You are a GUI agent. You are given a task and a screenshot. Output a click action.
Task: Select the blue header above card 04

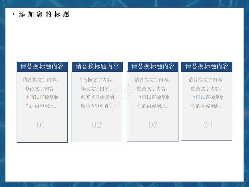coord(207,66)
